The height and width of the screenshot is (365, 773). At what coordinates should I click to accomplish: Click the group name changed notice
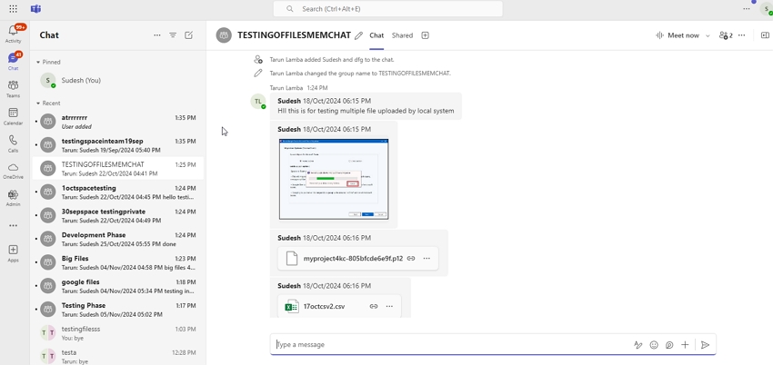click(x=360, y=74)
